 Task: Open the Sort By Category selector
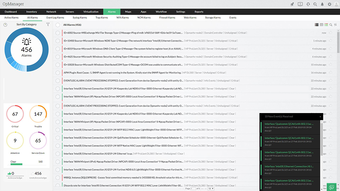point(26,24)
